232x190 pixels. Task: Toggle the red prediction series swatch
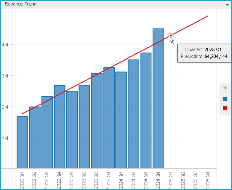point(225,108)
